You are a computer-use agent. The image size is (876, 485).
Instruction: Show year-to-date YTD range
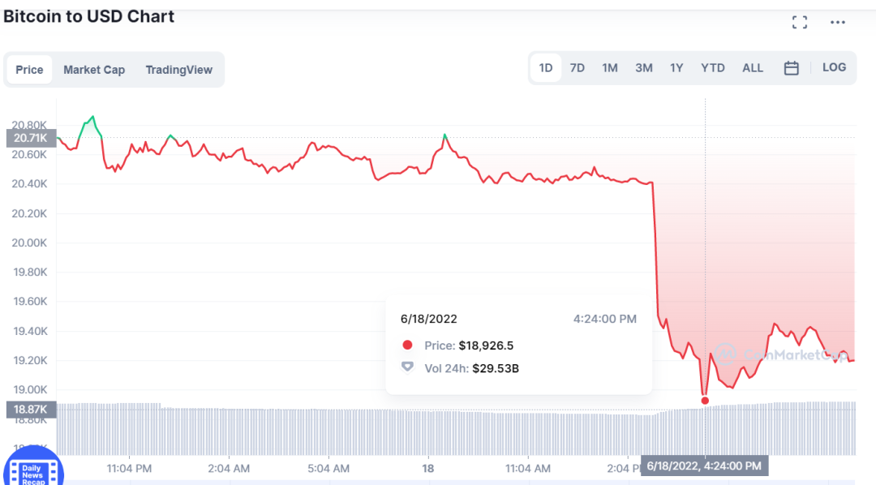pyautogui.click(x=713, y=68)
